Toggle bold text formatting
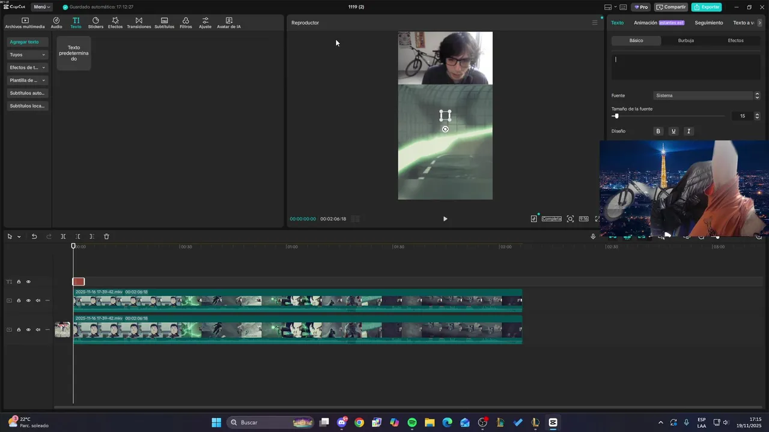 coord(658,131)
